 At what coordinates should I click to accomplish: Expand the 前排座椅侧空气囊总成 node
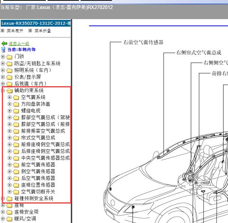9,145
